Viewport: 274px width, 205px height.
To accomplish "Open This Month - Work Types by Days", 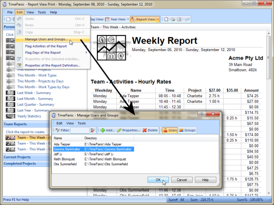I will pyautogui.click(x=43, y=87).
